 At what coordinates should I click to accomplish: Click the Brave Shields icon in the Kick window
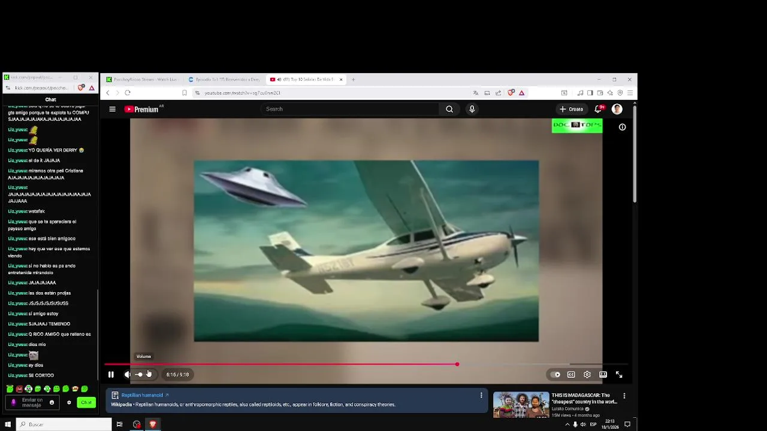pyautogui.click(x=81, y=88)
